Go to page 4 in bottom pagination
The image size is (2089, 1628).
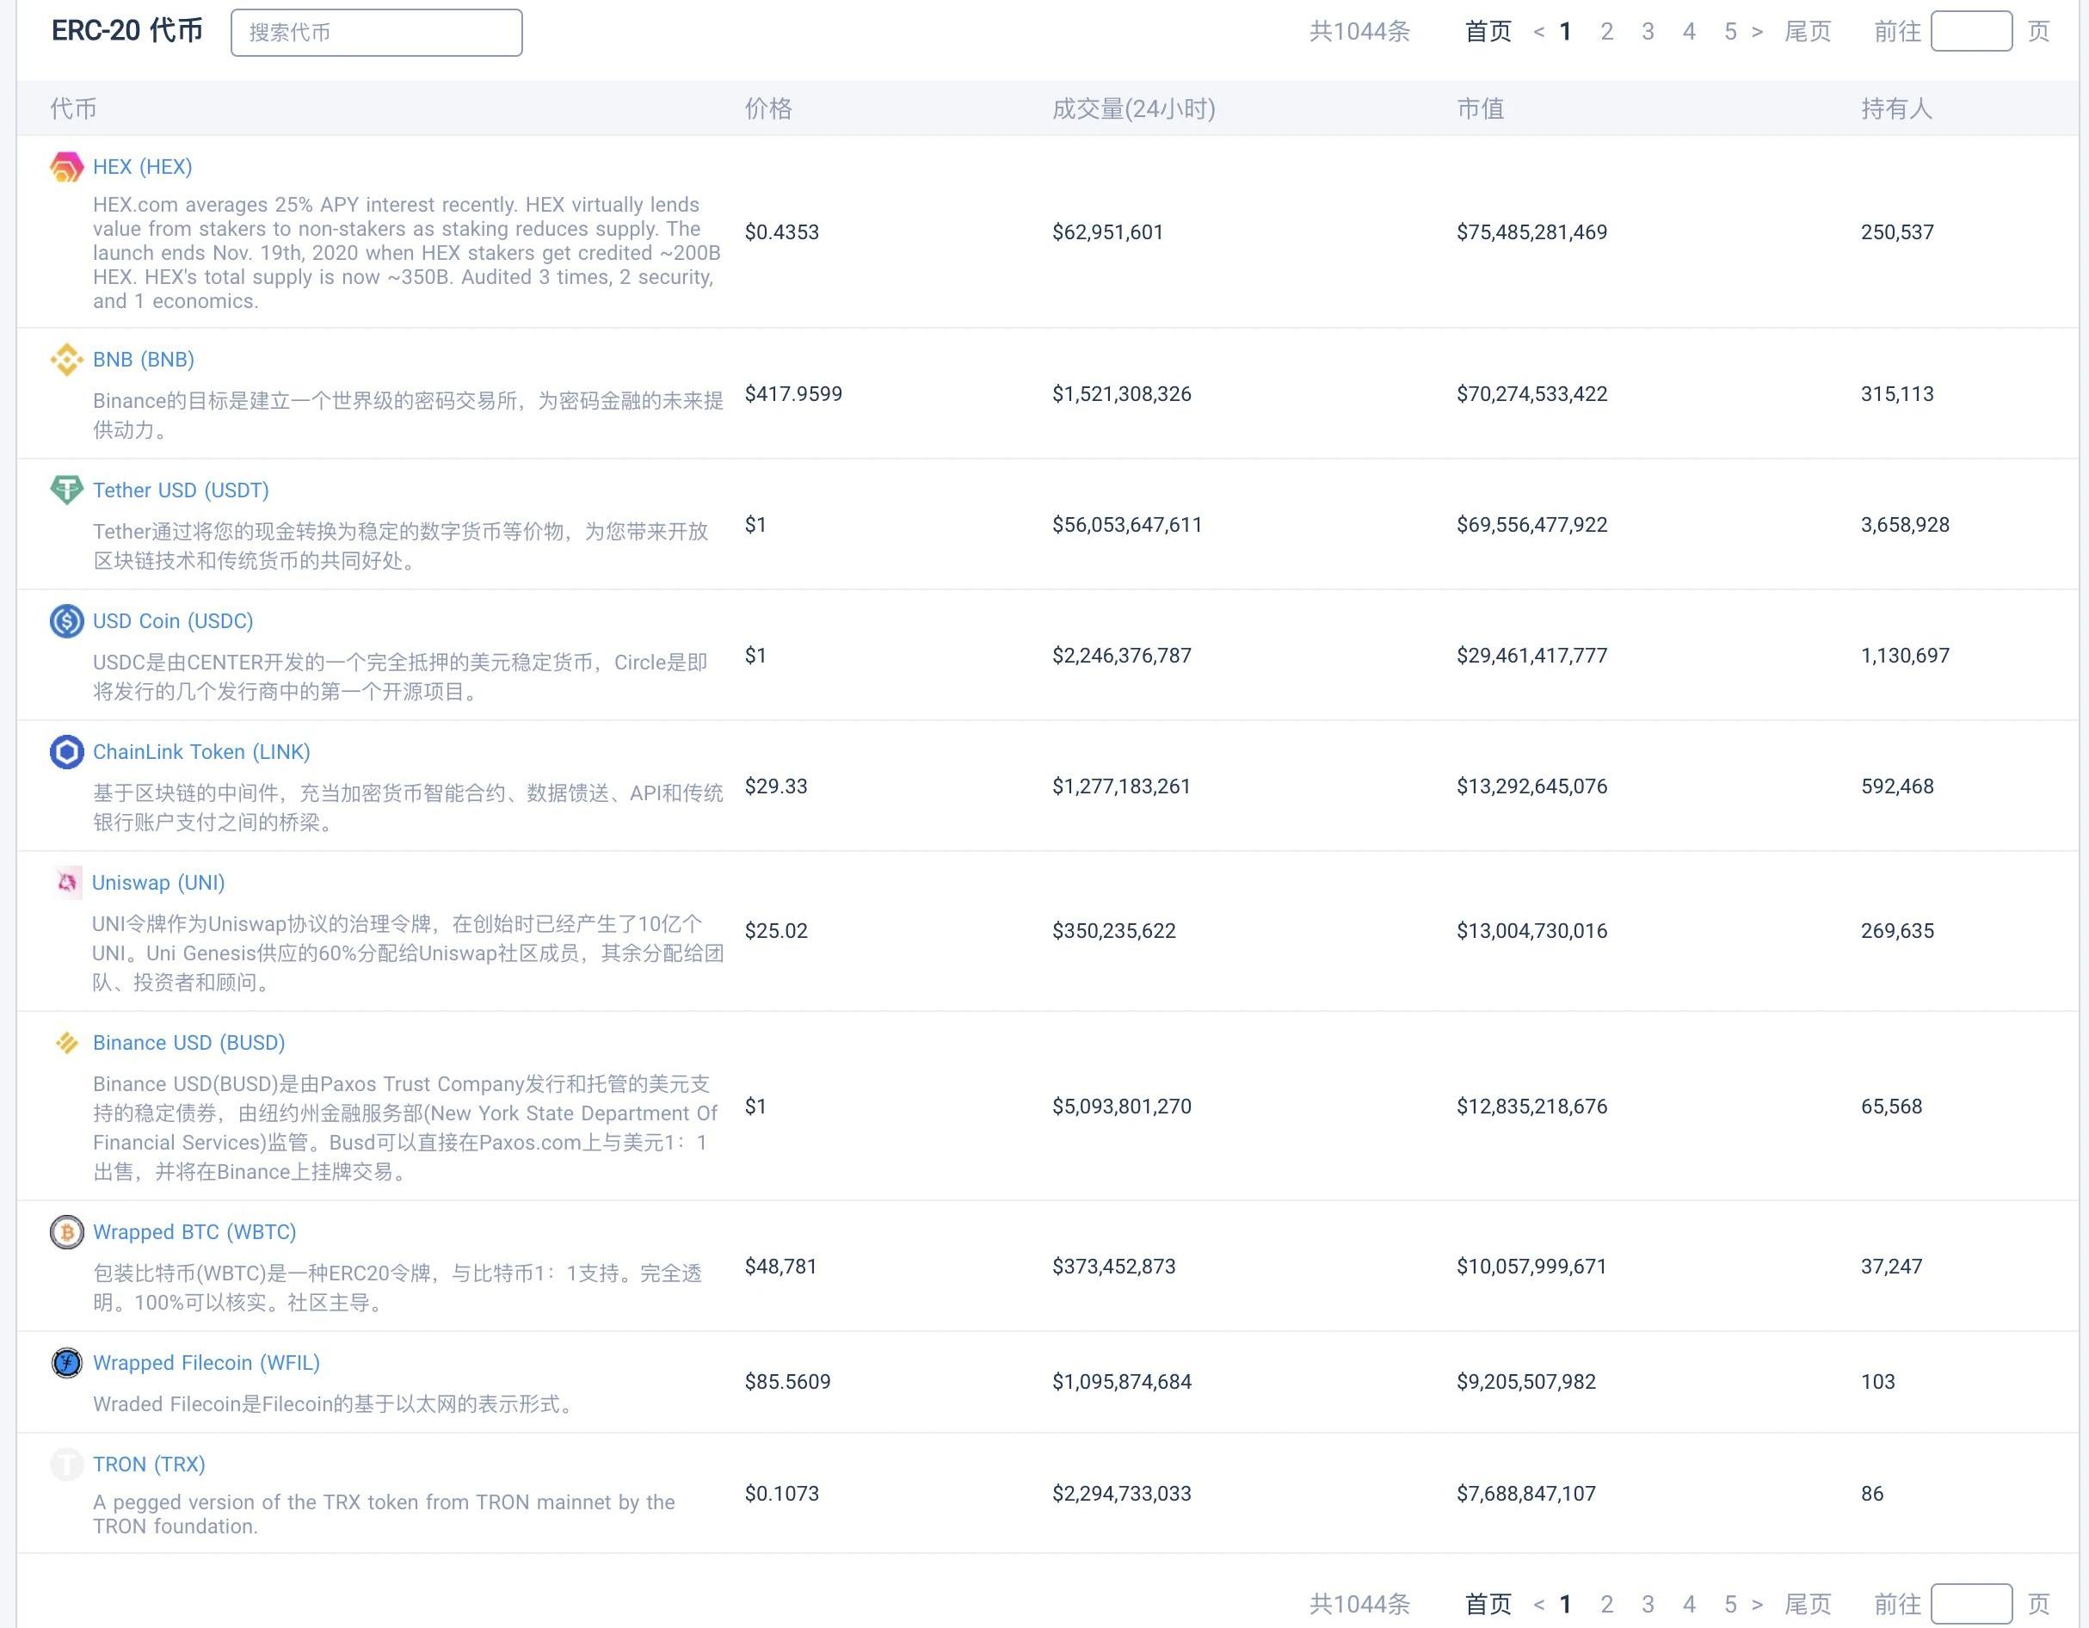click(1689, 1604)
